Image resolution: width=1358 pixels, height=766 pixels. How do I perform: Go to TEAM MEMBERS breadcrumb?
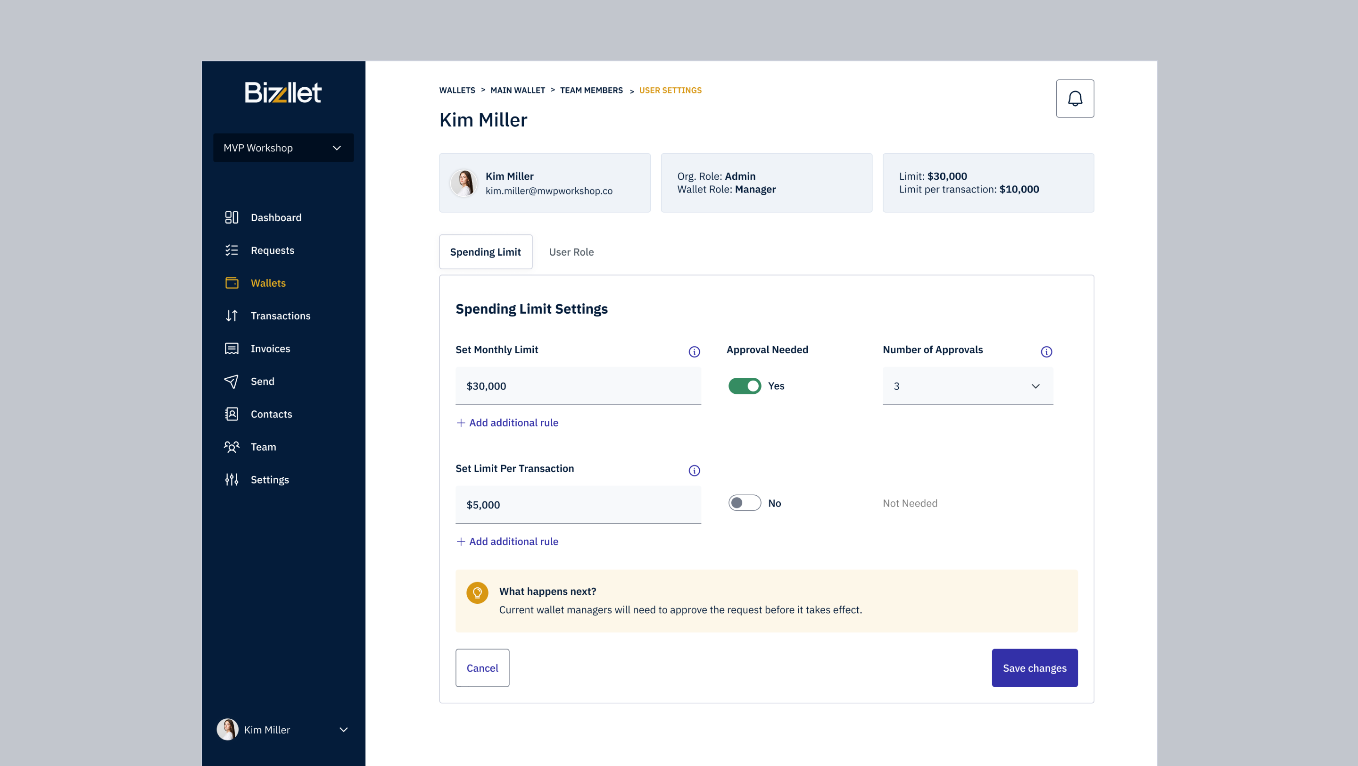591,90
